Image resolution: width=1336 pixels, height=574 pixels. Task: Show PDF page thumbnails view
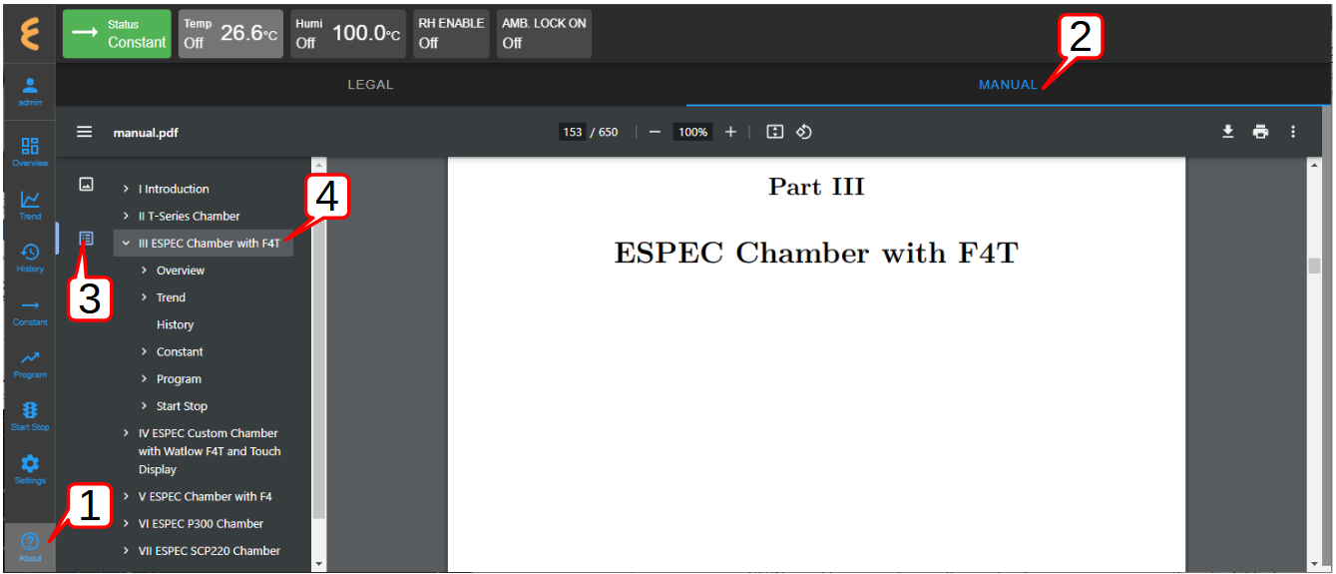[x=87, y=184]
